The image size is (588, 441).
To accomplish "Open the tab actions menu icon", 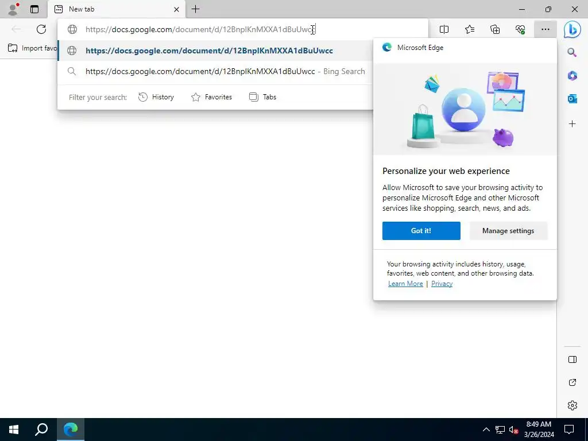I will 34,9.
